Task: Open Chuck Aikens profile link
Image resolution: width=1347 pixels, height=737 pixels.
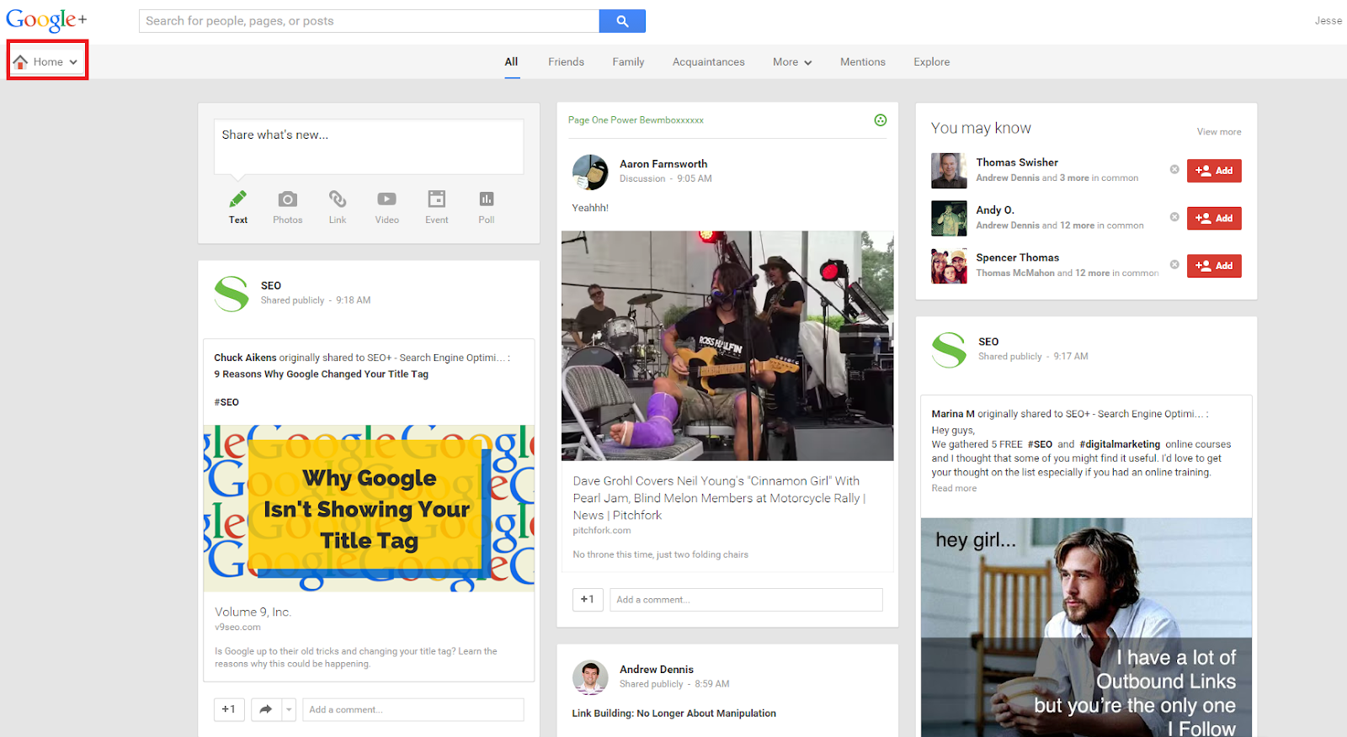Action: pos(245,358)
